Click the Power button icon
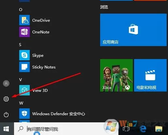168x135 pixels. (6, 115)
